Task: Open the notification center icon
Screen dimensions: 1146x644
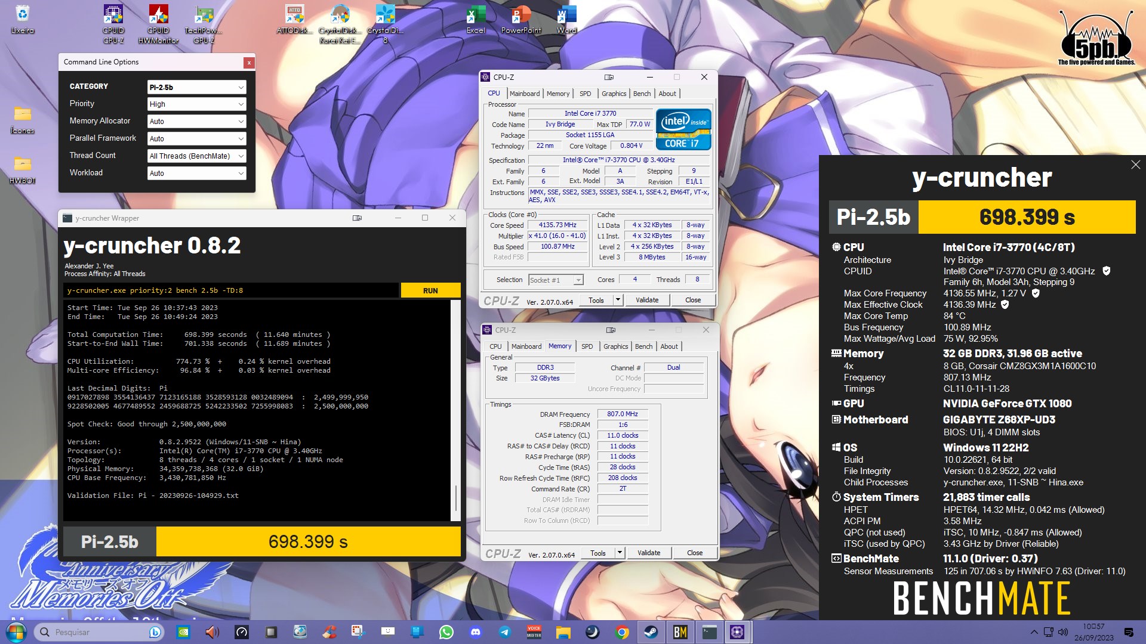Action: coord(1129,632)
